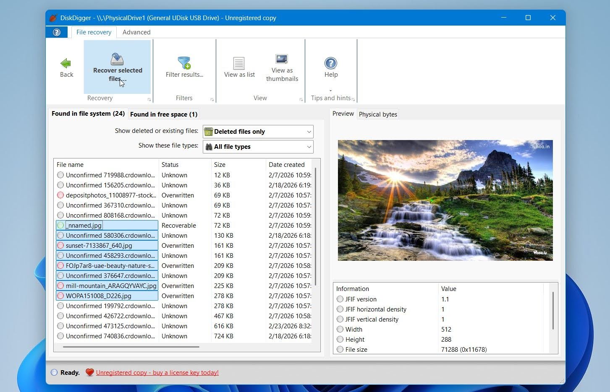The width and height of the screenshot is (610, 392).
Task: Open the Filter results funnel icon
Action: tap(184, 63)
